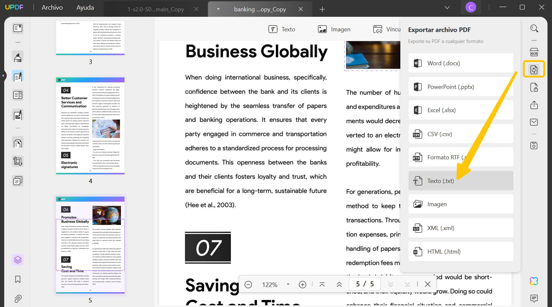This screenshot has width=552, height=307.
Task: Open the Archivo menu
Action: [x=52, y=7]
